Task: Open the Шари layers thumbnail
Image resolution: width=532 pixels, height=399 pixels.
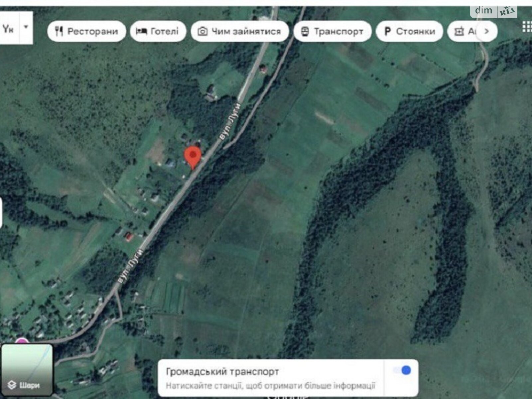Action: pos(27,370)
